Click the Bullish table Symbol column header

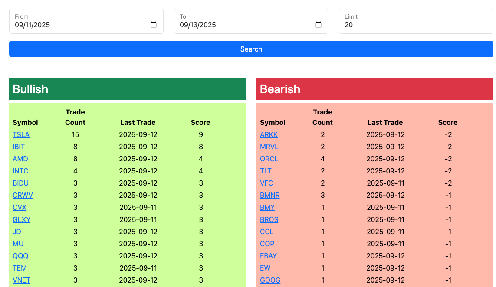(25, 123)
